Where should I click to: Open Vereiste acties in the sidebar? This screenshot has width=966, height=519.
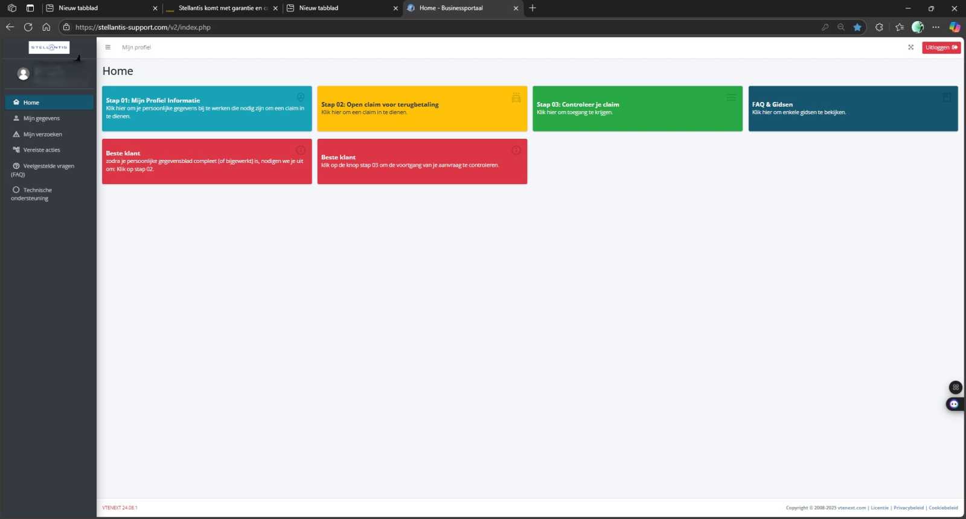(x=49, y=150)
